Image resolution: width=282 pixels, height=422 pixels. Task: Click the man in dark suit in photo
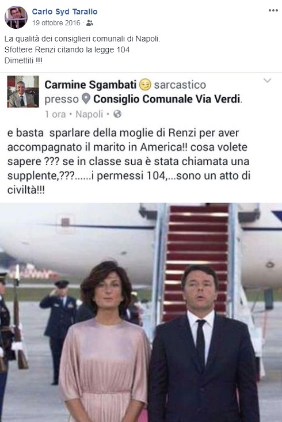tap(203, 344)
